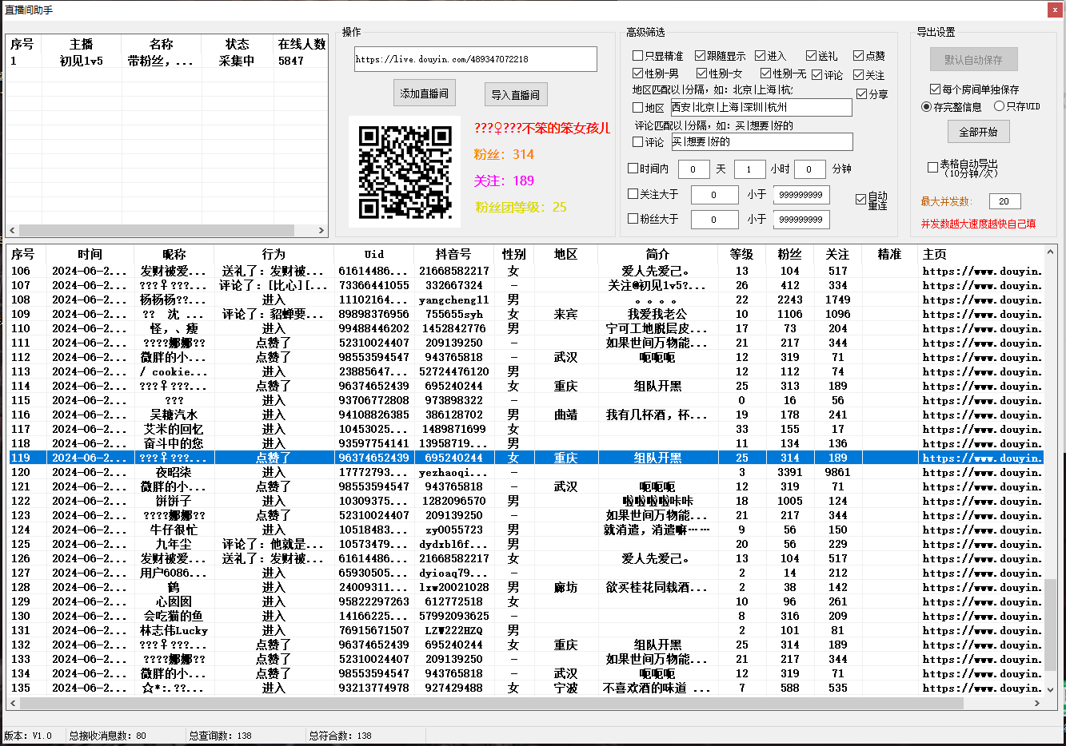Screen dimensions: 1066x746
Task: Click nickname 九年尘 in row 125
Action: tap(174, 544)
